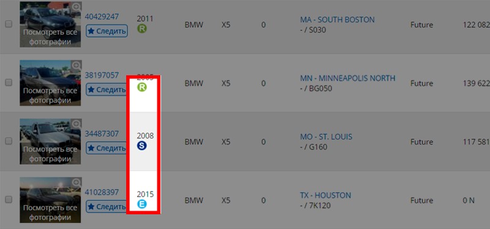Zoom the photo of lot 38197057

tap(77, 66)
